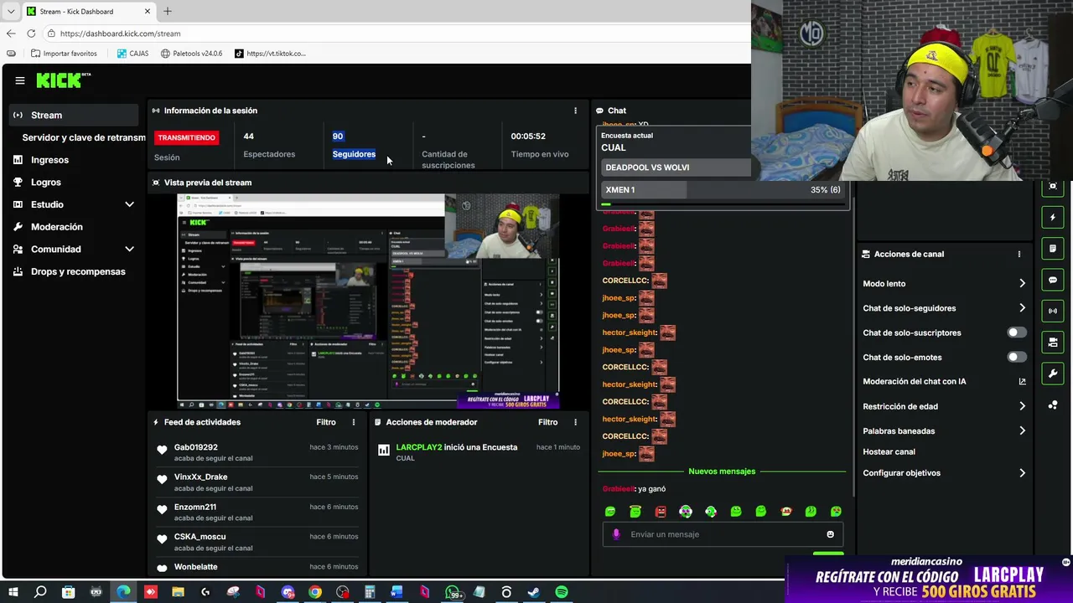Open Steam from the taskbar
Image resolution: width=1073 pixels, height=603 pixels.
tap(533, 592)
